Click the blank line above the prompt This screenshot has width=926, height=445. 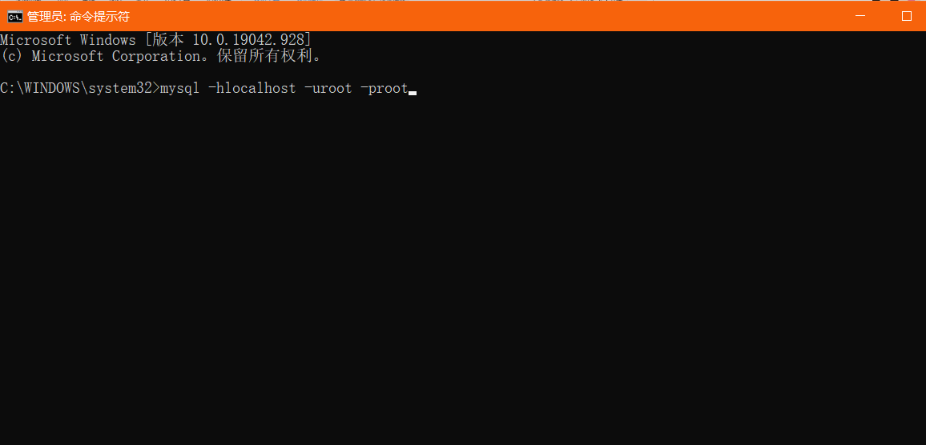tap(463, 72)
